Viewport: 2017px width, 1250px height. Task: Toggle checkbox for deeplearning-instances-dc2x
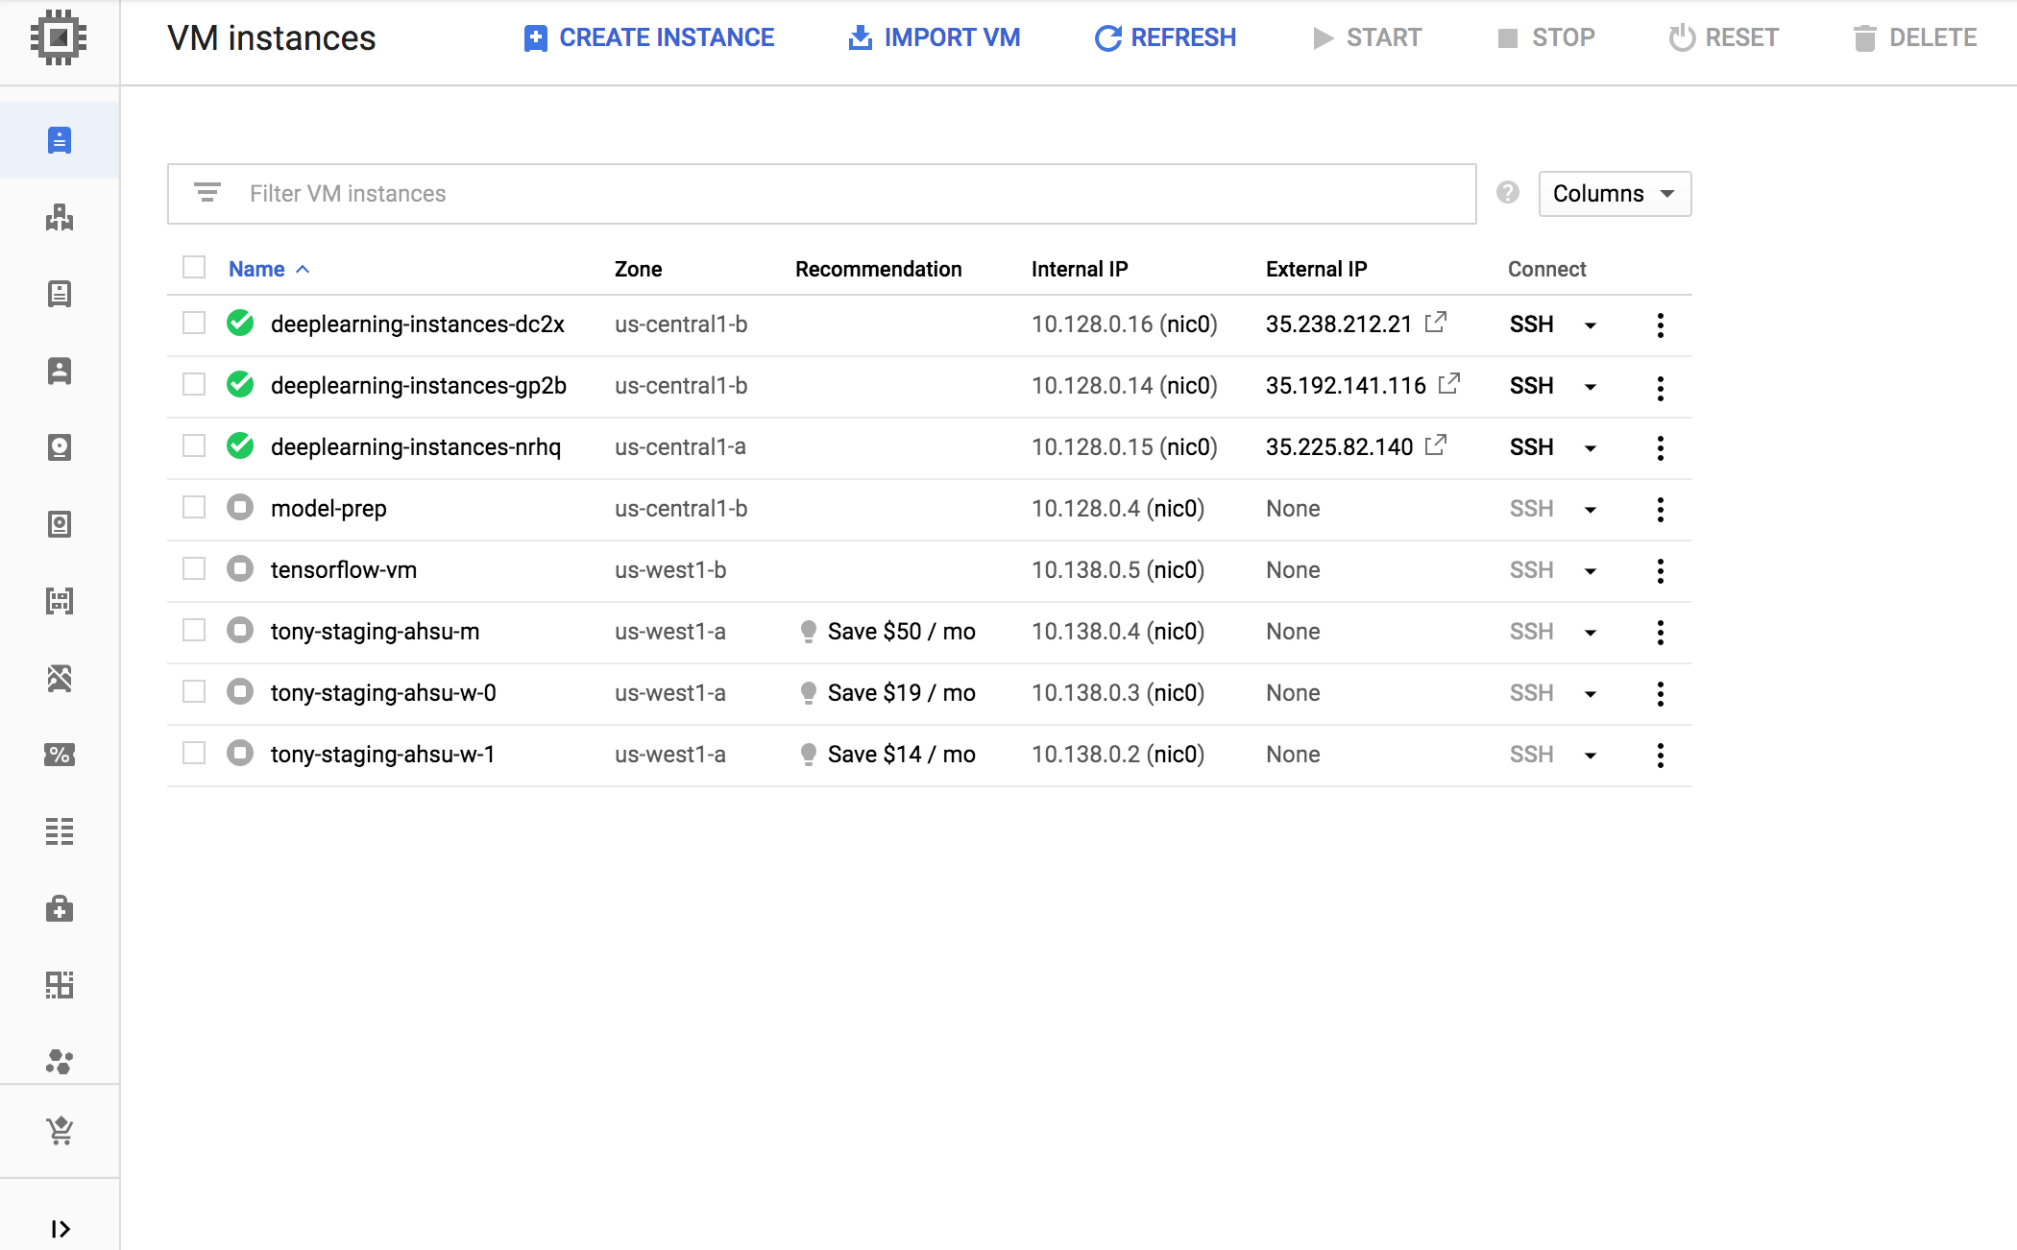coord(194,325)
